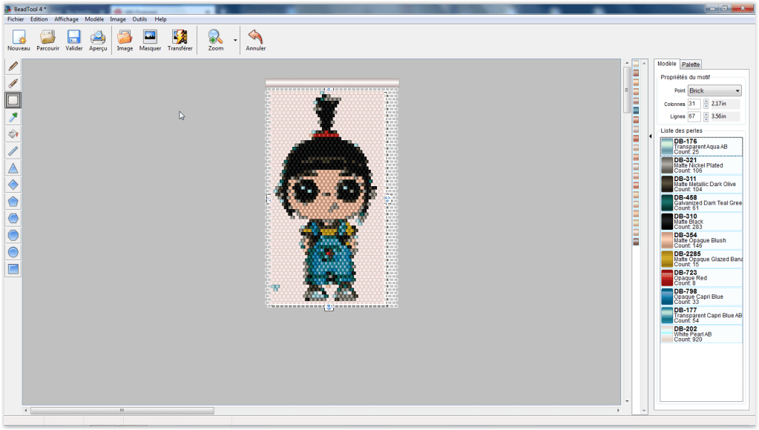
Task: Select the Line drawing tool
Action: (x=13, y=150)
